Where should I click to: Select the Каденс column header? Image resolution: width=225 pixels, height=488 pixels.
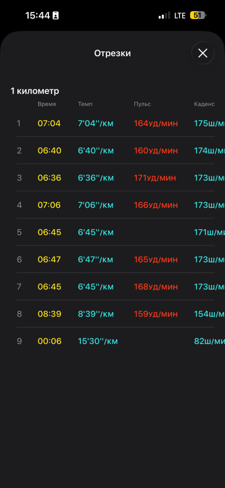pos(204,104)
